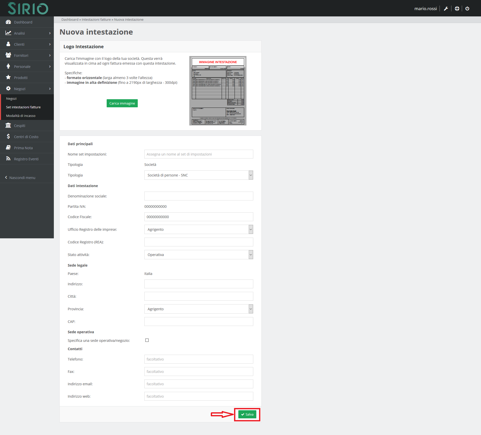Select Set intestazioni fatture submenu item

(23, 107)
